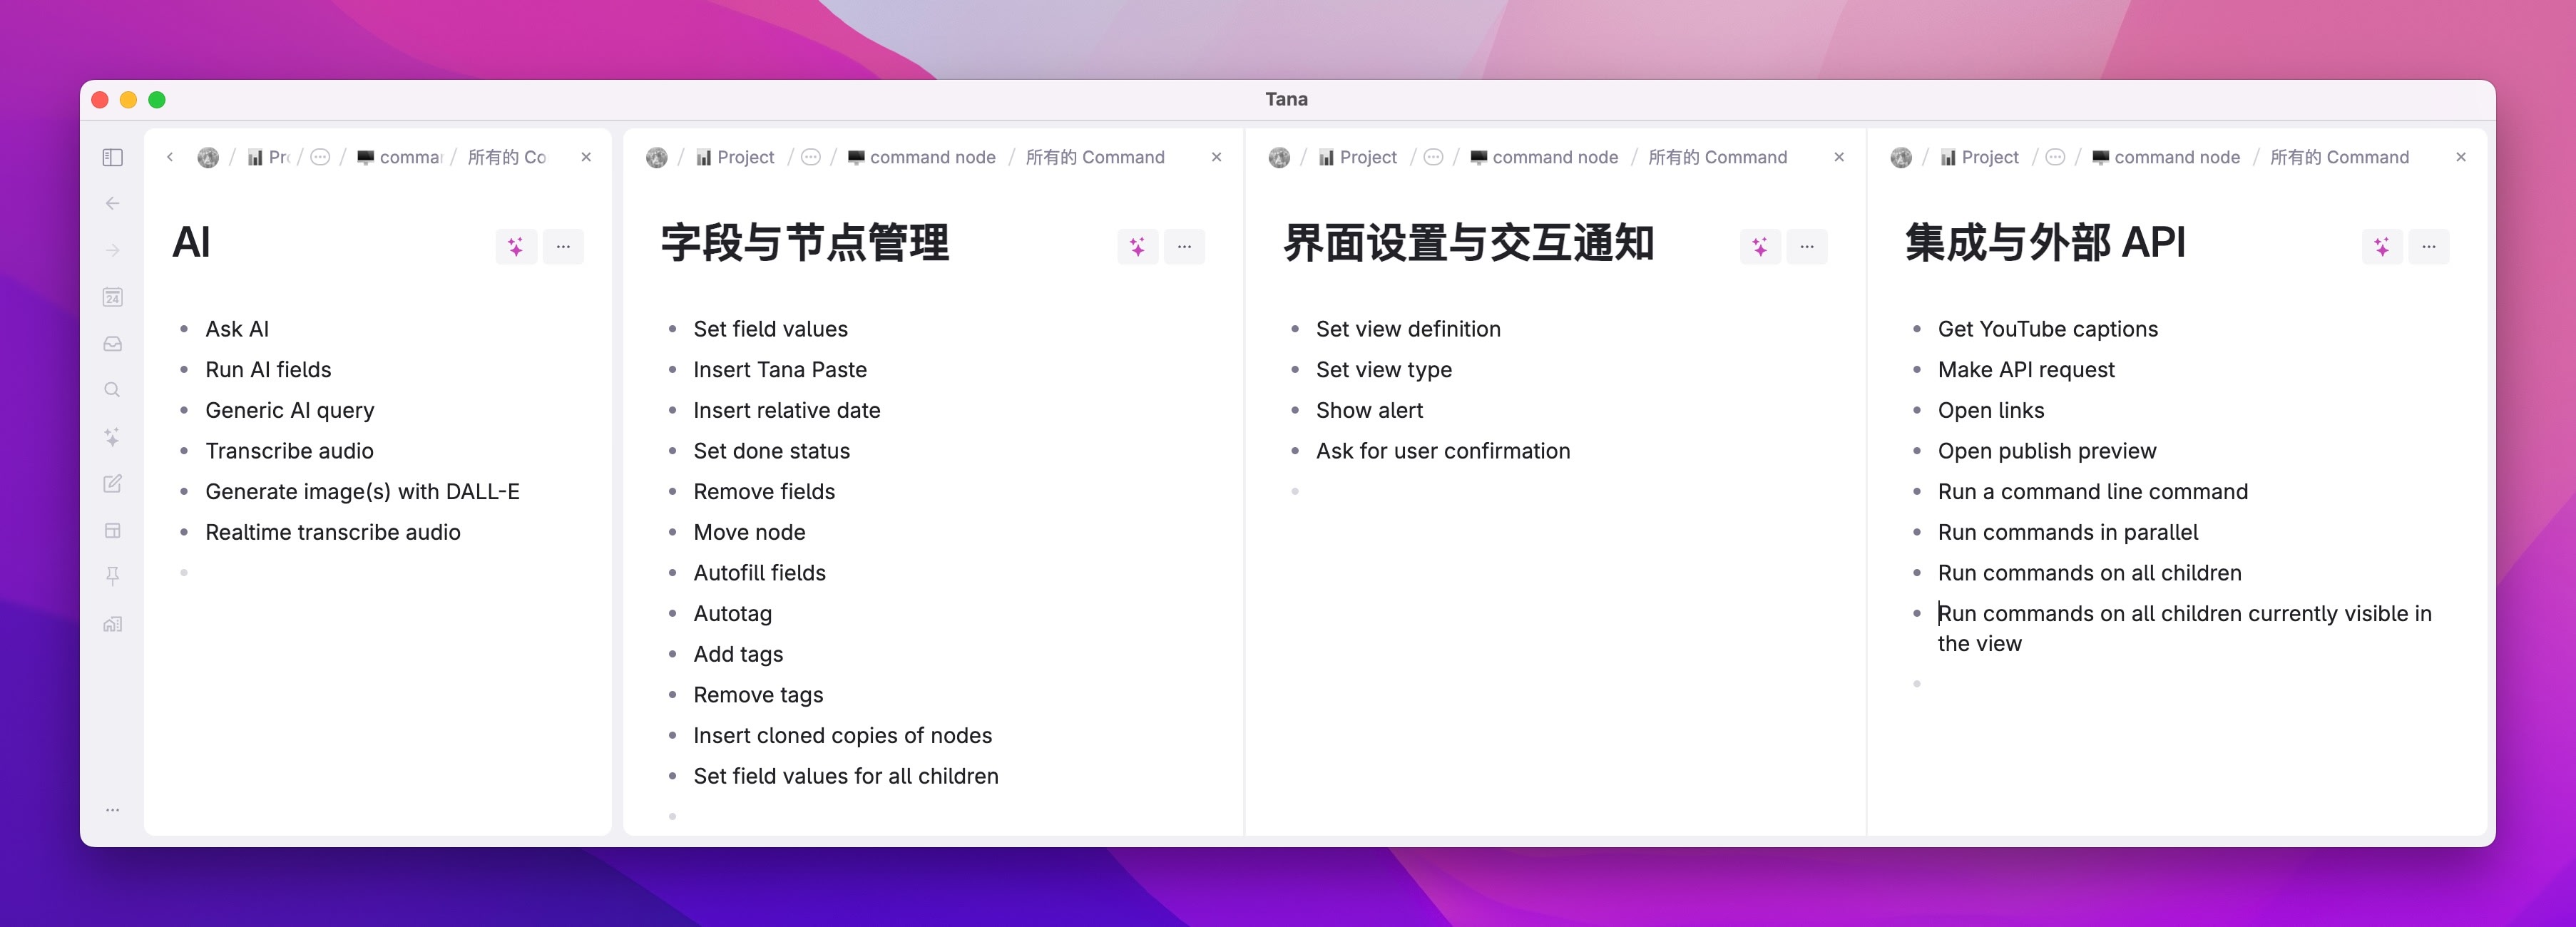This screenshot has height=927, width=2576.
Task: Open the layout panel icon in sidebar
Action: click(113, 530)
